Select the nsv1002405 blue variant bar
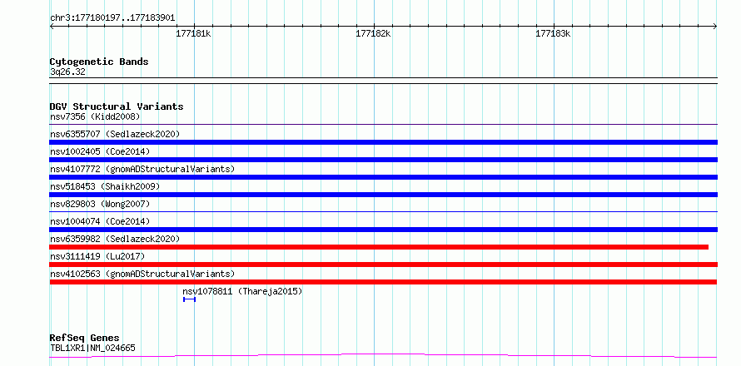 pyautogui.click(x=384, y=160)
